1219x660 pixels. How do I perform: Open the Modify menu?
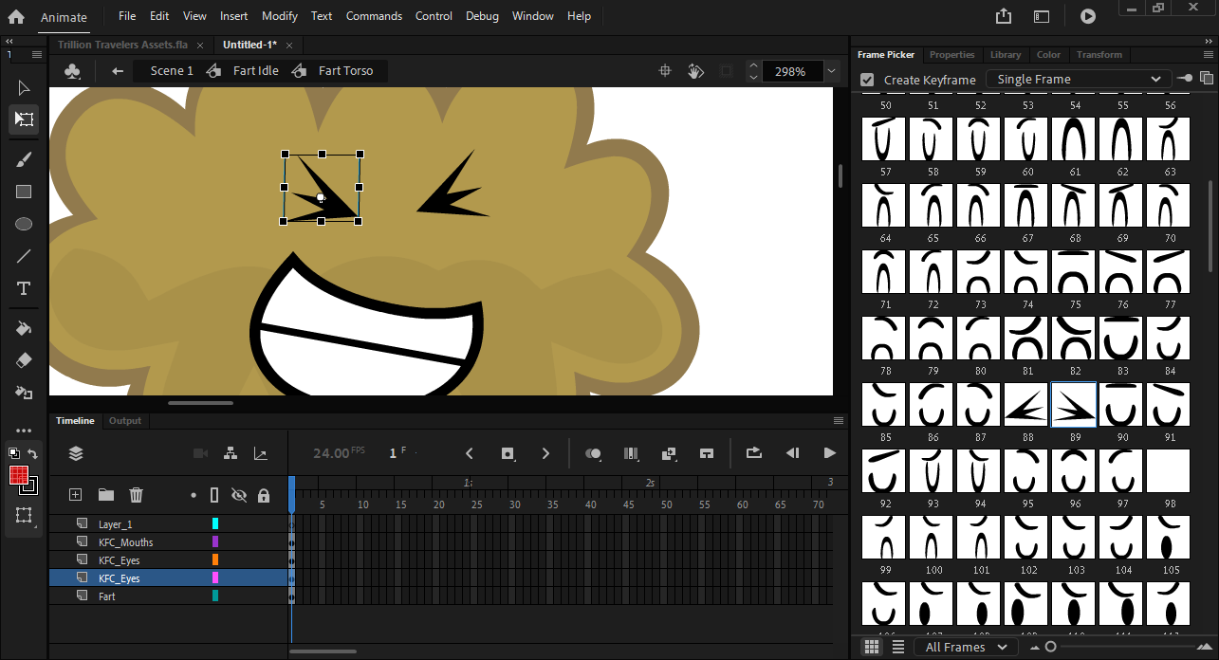coord(279,15)
